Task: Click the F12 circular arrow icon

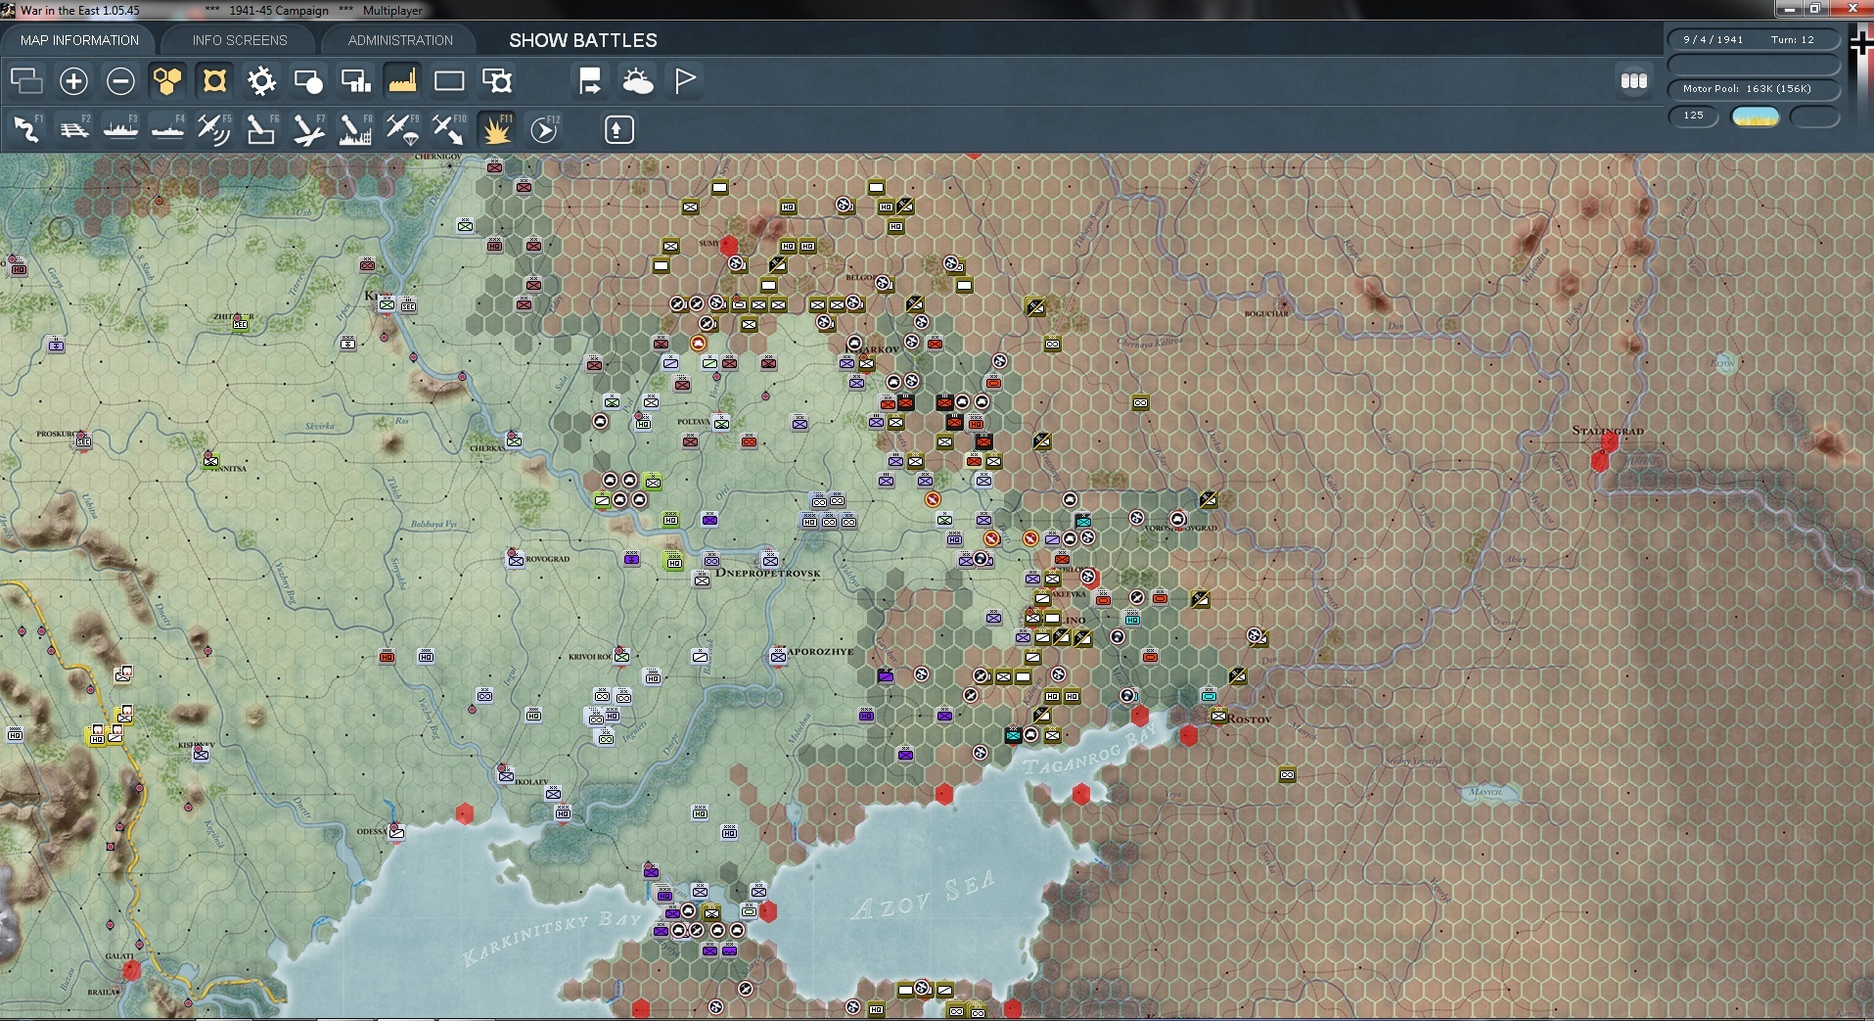Action: click(x=543, y=129)
